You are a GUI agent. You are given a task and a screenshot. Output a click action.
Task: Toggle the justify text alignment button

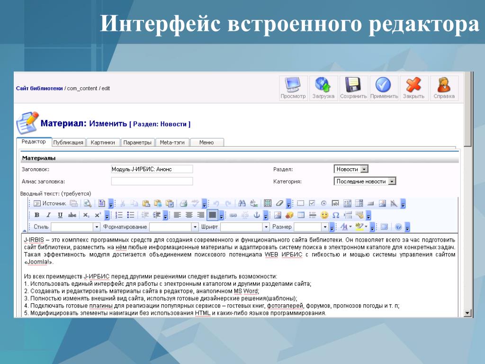[212, 215]
